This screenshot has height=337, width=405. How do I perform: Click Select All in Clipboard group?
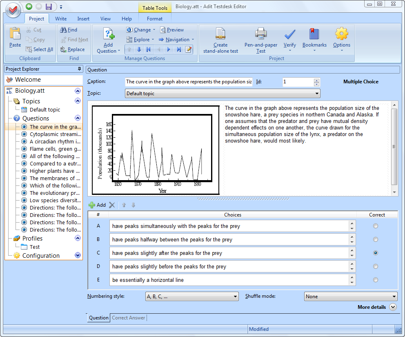pos(39,49)
